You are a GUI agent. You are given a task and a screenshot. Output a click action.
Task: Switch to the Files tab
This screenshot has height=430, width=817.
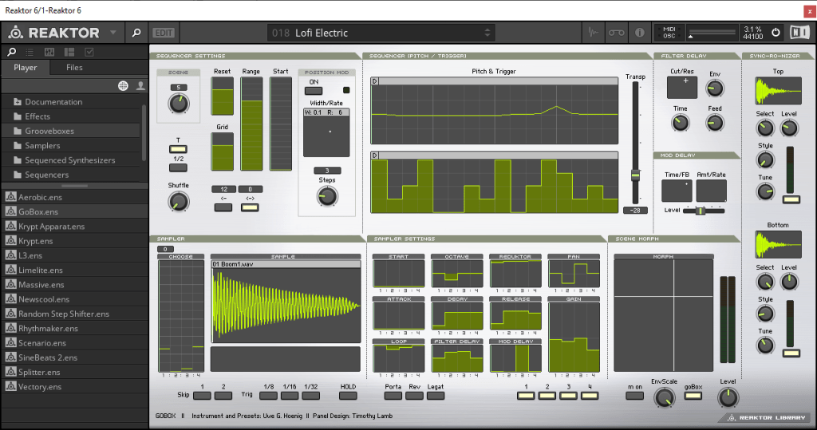[x=74, y=68]
